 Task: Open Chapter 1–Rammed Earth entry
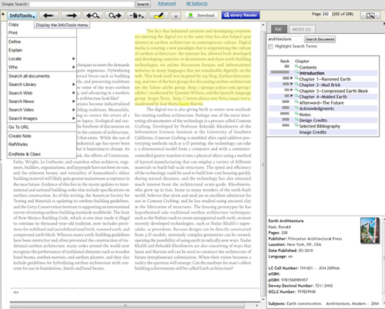point(325,79)
